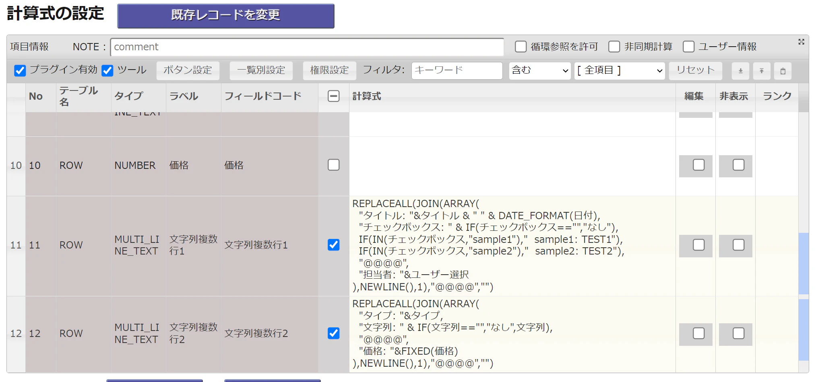816x382 pixels.
Task: Uncheck formula checkbox for 文字列複数行1 row
Action: [334, 245]
